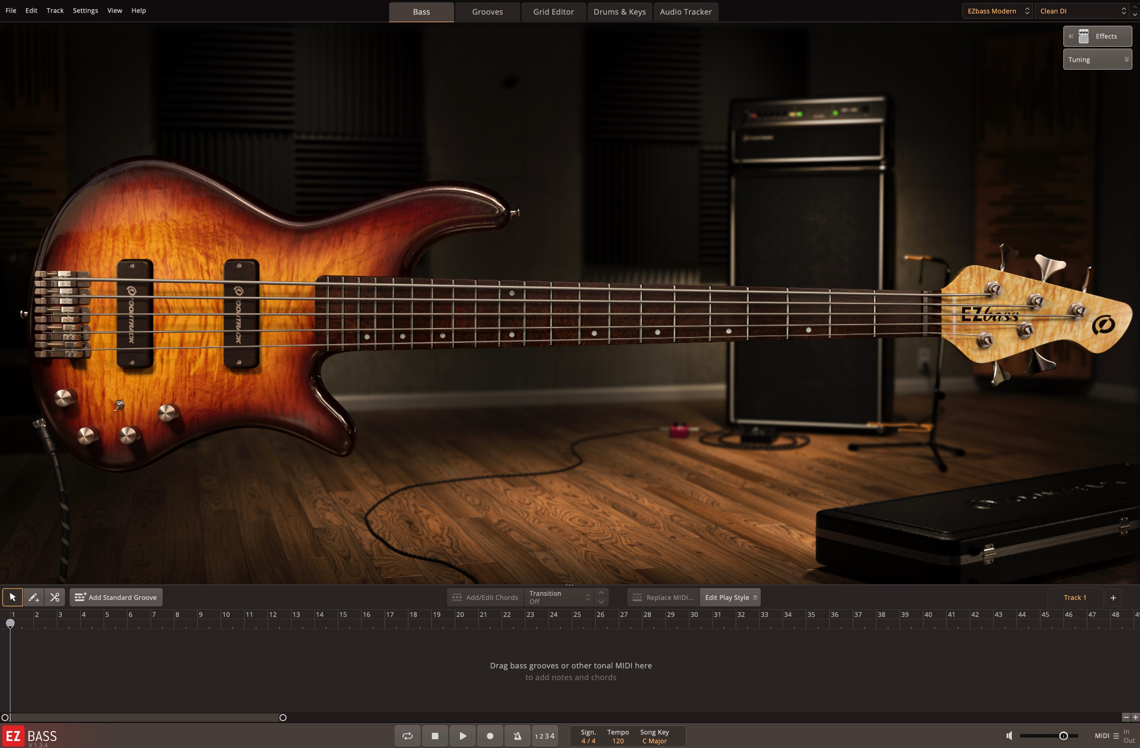The image size is (1140, 748).
Task: Open the Clean DI preset dropdown
Action: tap(1082, 11)
